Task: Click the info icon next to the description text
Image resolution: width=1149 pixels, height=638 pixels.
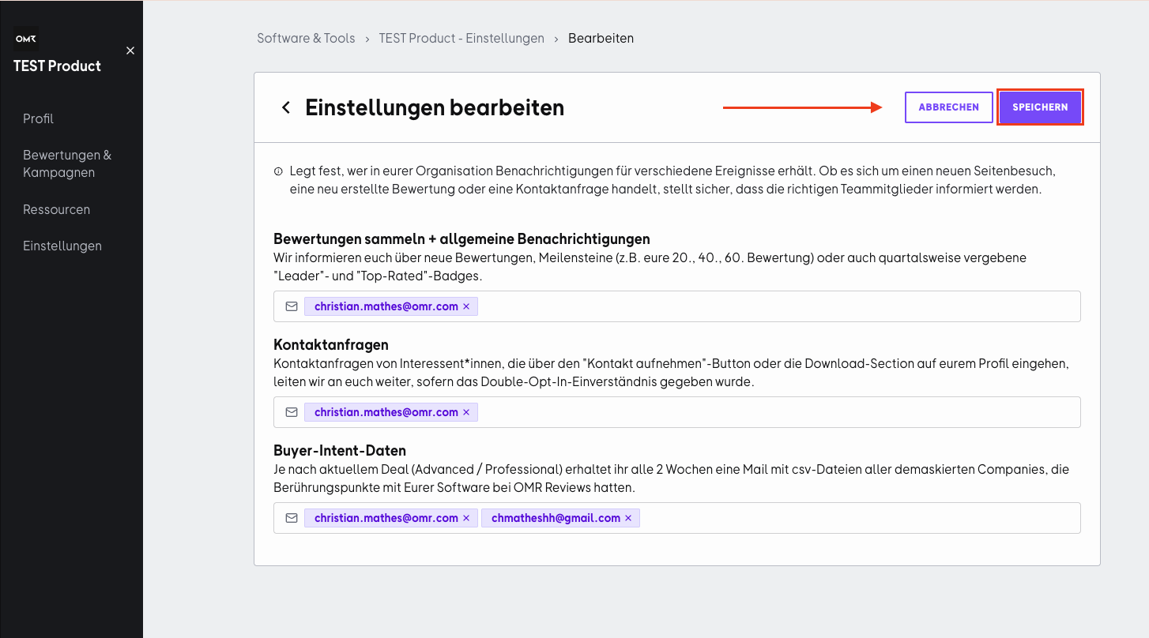Action: coord(278,171)
